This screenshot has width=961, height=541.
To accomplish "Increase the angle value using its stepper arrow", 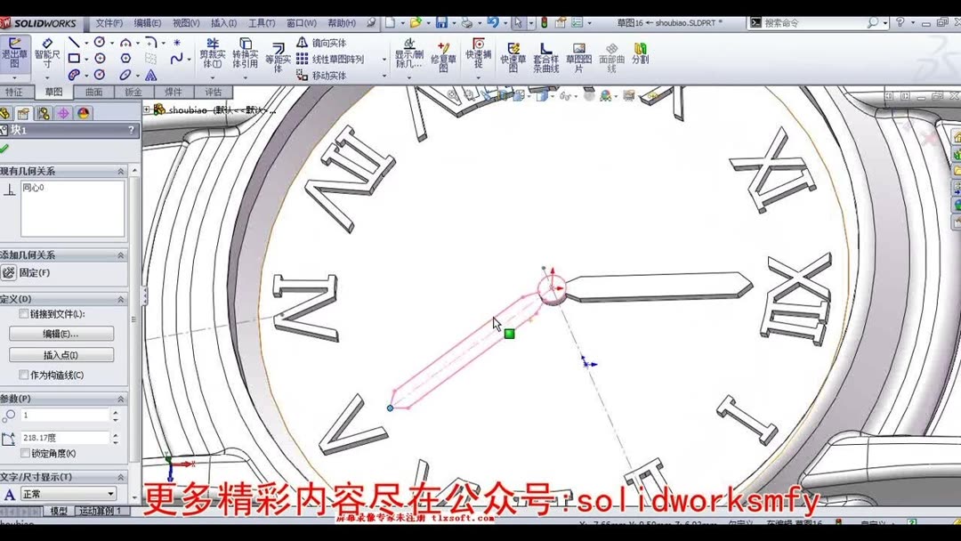I will [x=115, y=433].
